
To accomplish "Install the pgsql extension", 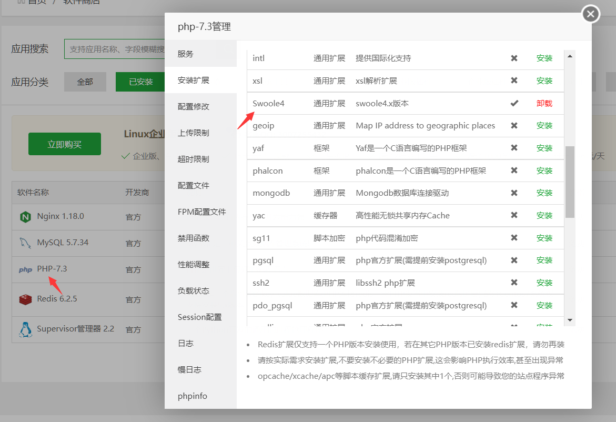I will click(544, 260).
